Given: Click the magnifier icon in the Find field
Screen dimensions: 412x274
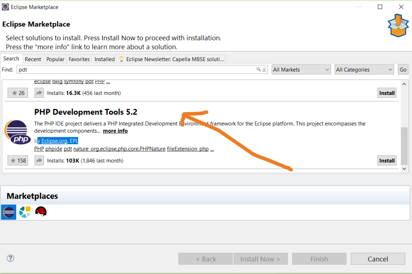Looking at the screenshot, I should (259, 69).
